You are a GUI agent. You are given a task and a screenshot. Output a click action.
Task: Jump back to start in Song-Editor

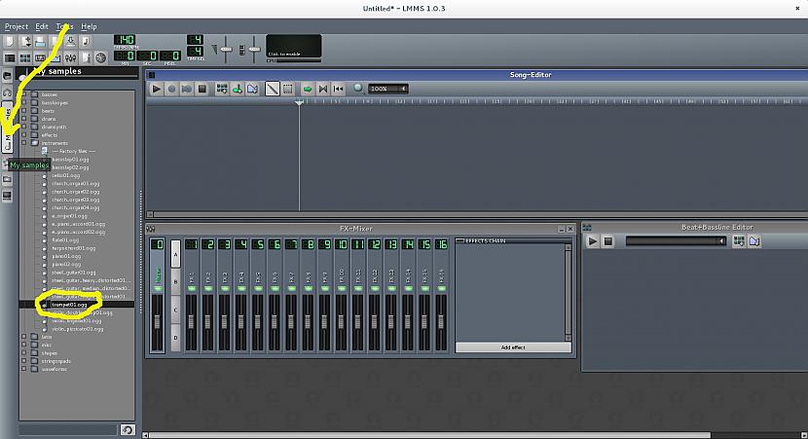(338, 89)
